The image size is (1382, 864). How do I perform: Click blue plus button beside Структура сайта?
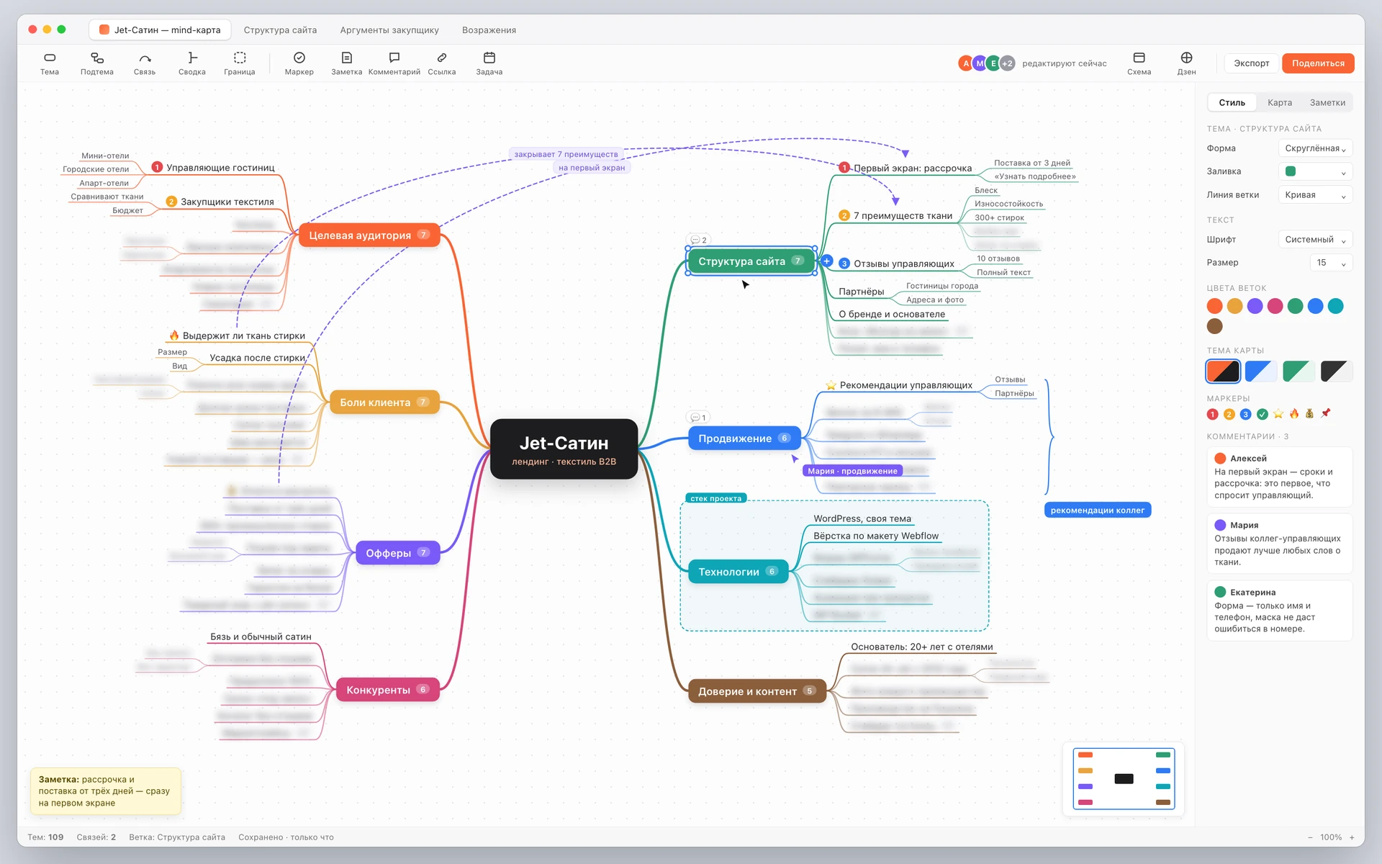tap(827, 261)
